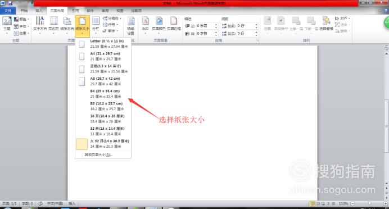The image size is (389, 209).
Task: Choose B5 (18.2 x 25.7 cm) paper size
Action: click(103, 106)
